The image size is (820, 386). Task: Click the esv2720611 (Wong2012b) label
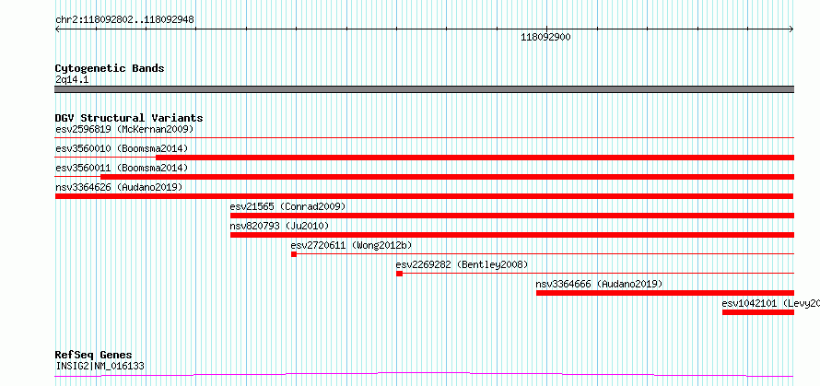click(x=351, y=245)
